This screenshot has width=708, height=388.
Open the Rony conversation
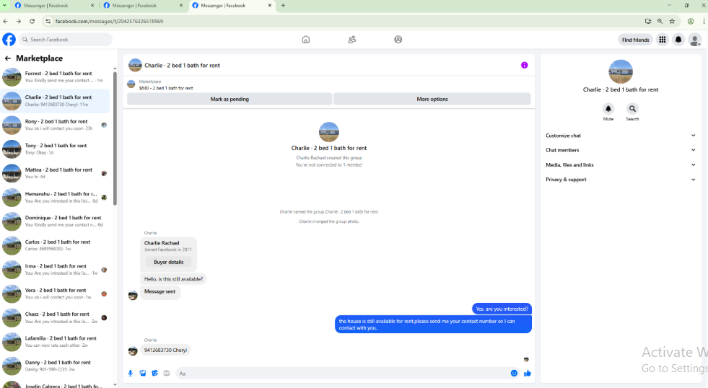(x=56, y=125)
